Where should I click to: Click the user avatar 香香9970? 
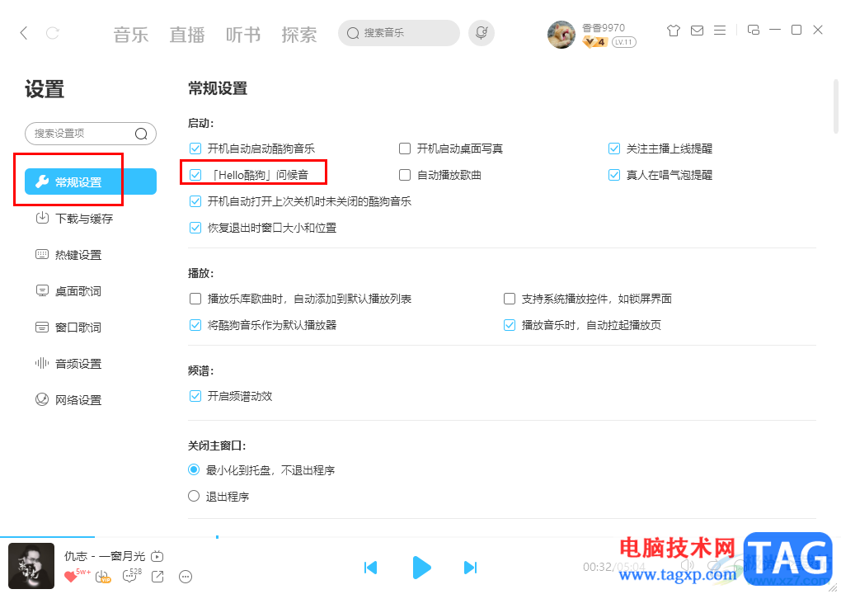[x=561, y=35]
